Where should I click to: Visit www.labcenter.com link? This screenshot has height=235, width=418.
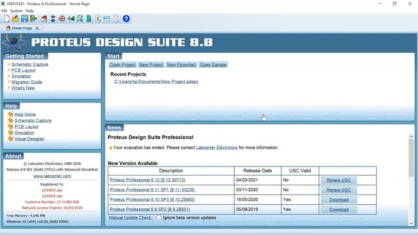52,176
